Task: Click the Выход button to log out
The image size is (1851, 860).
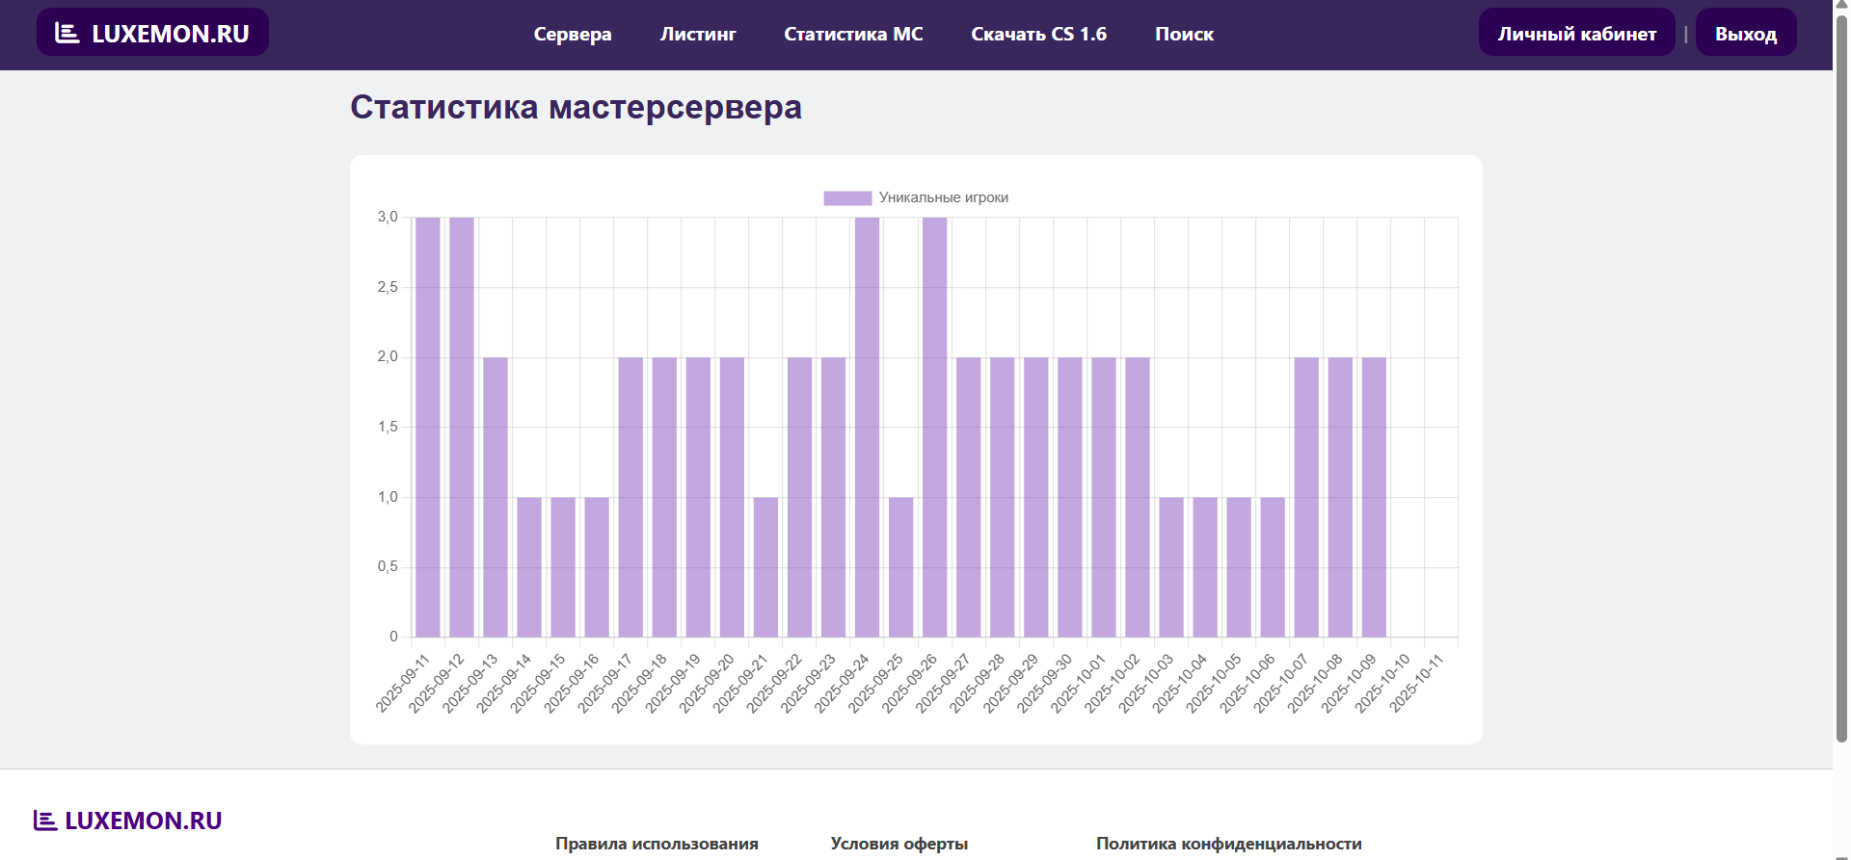Action: [1745, 34]
